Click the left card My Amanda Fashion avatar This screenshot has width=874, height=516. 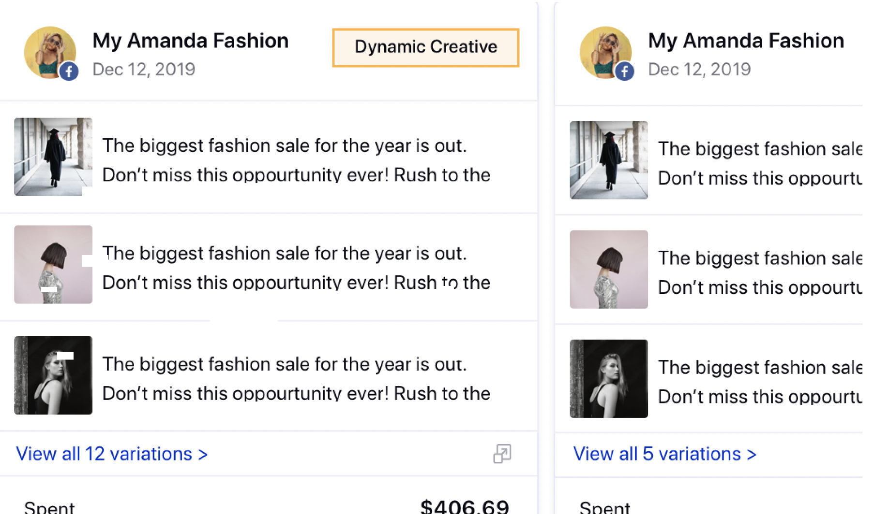click(x=50, y=52)
